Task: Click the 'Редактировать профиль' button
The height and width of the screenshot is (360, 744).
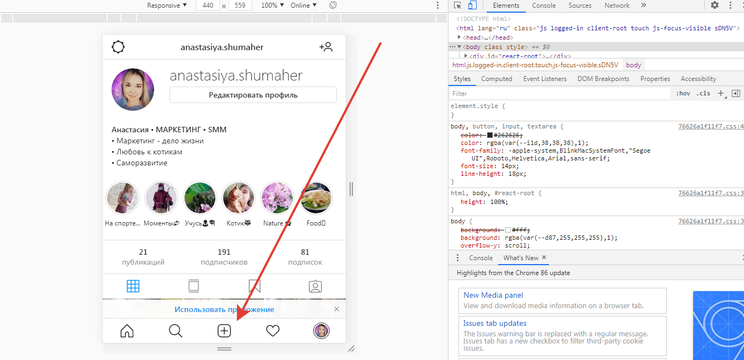Action: tap(253, 95)
